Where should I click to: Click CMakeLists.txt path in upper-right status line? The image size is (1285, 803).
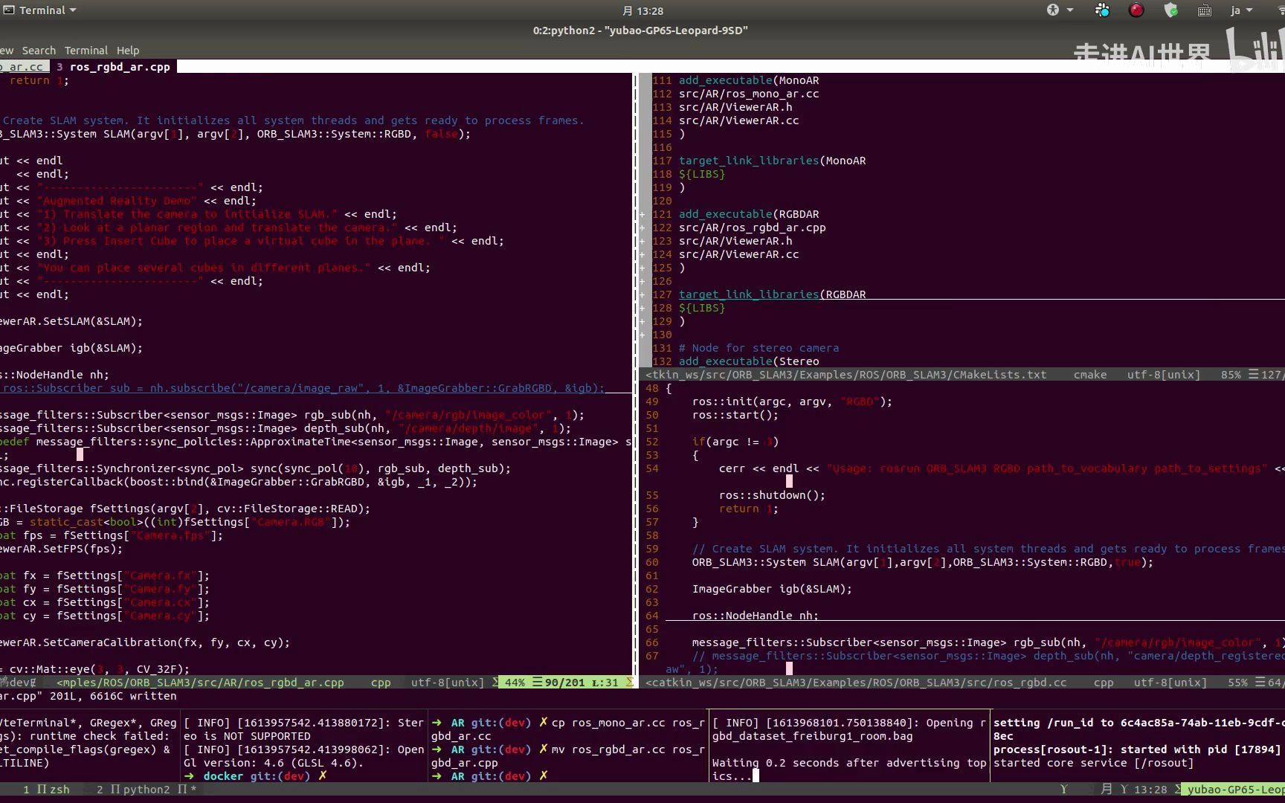click(x=846, y=375)
